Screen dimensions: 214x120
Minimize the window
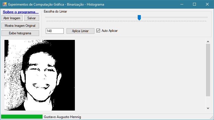(182, 4)
